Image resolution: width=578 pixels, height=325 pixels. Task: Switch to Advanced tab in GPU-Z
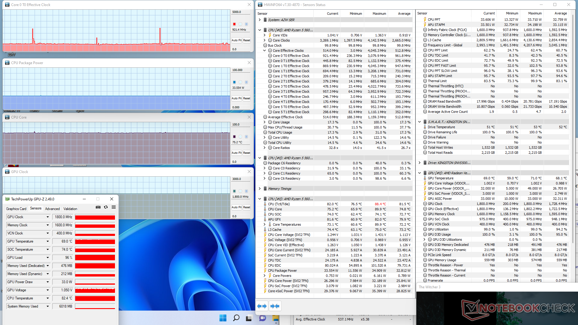[52, 209]
